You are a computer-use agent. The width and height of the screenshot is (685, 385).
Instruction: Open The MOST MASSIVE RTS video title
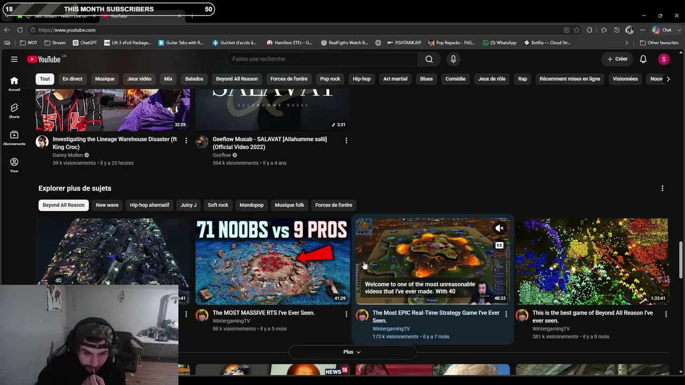tap(263, 313)
